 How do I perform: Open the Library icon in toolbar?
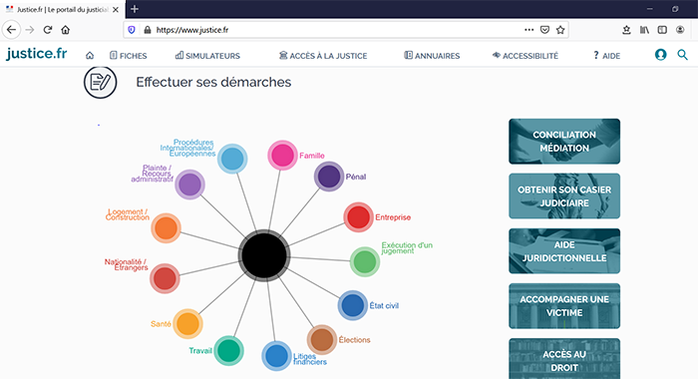click(644, 30)
